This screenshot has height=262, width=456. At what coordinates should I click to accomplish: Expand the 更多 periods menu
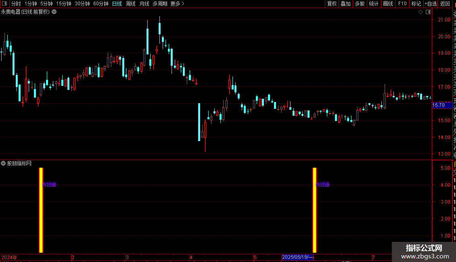[178, 4]
